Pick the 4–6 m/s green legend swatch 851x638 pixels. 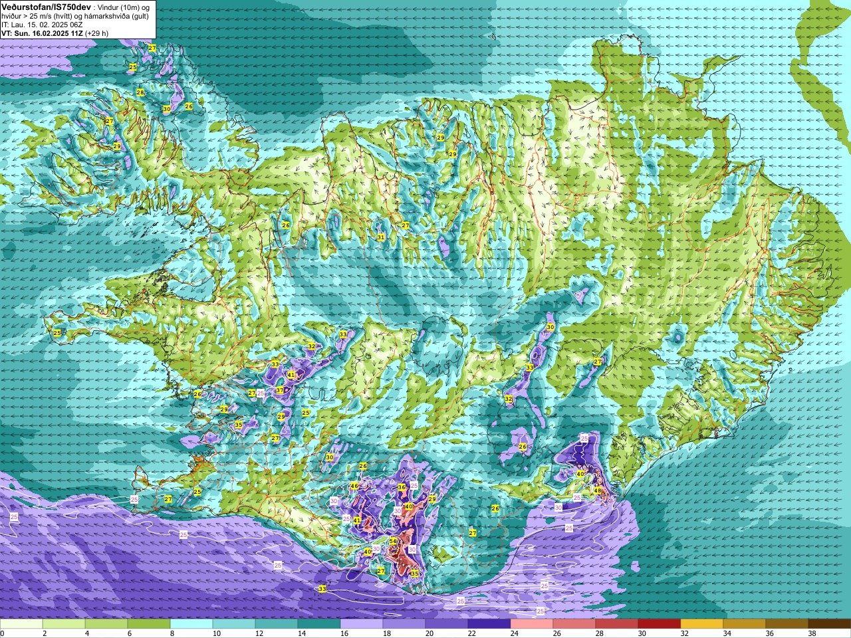point(106,624)
